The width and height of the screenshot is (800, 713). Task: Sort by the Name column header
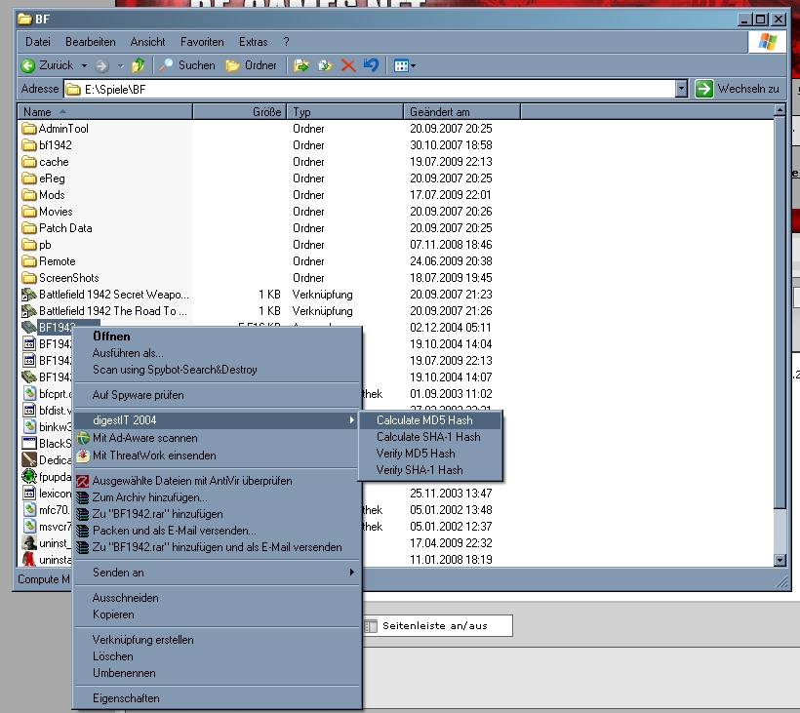[x=105, y=112]
